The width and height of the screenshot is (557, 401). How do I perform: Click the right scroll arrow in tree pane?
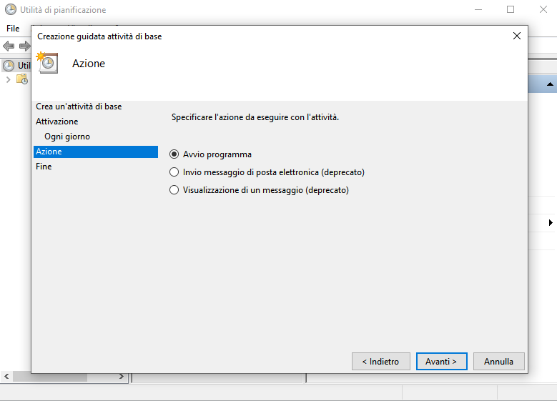click(x=122, y=376)
